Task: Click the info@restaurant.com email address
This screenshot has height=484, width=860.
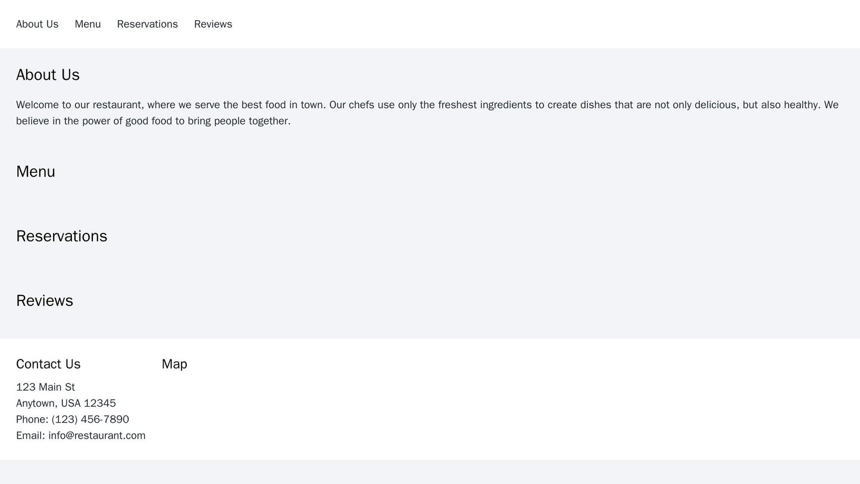Action: coord(97,435)
